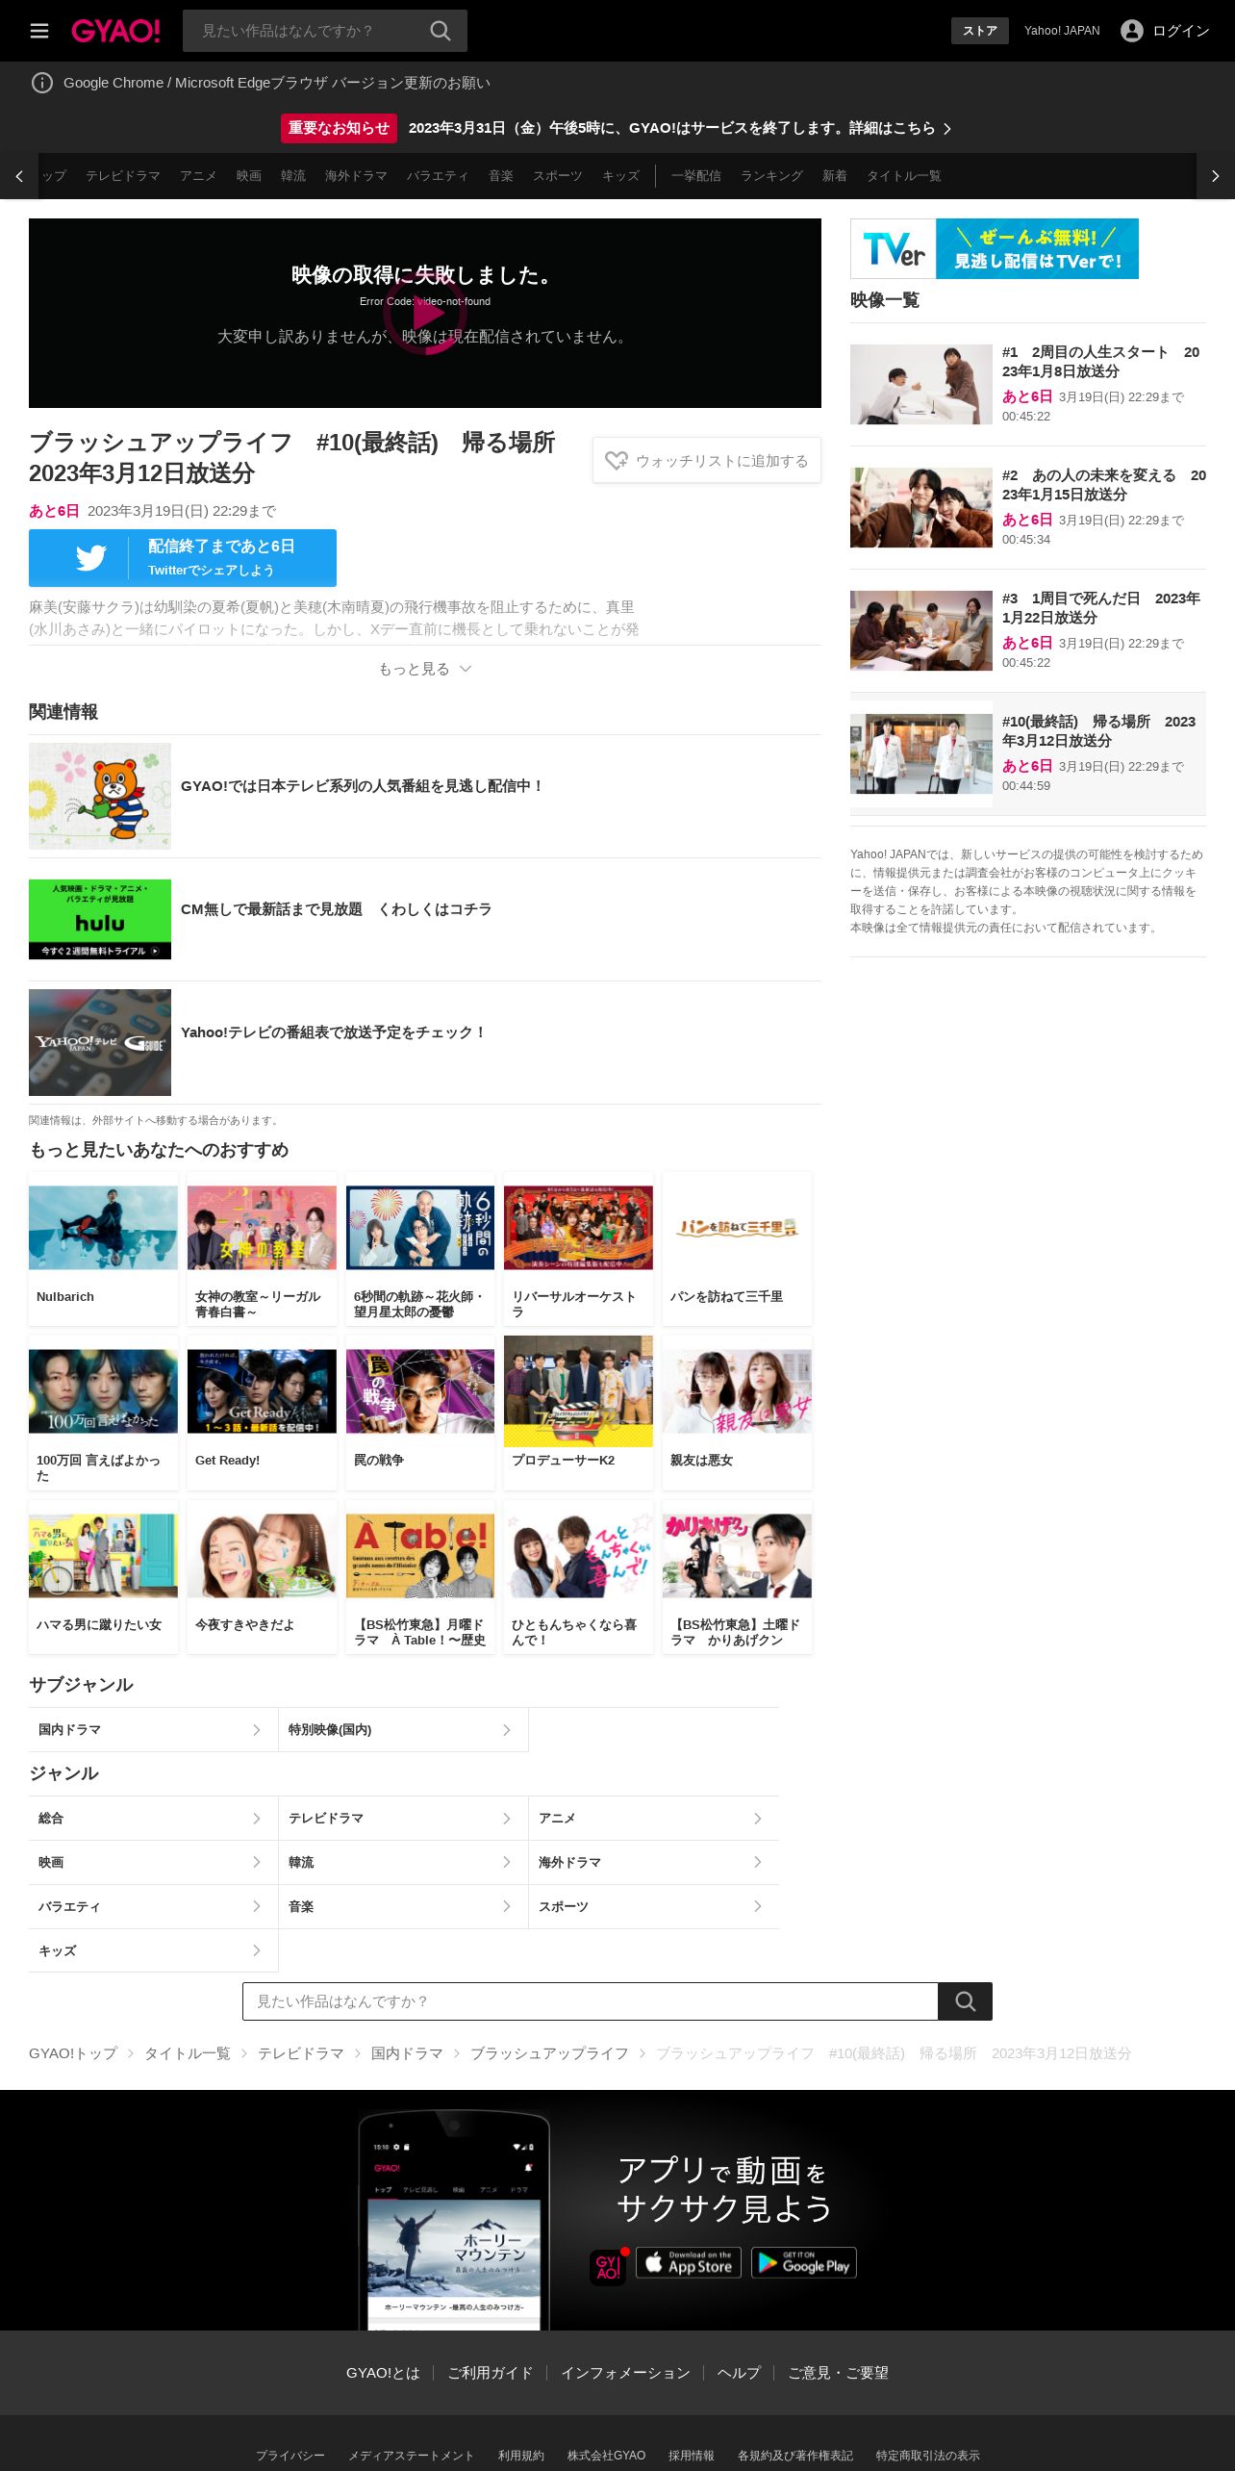Screen dimensions: 1235x2471
Task: Open the 国内ドラマ subgenre row
Action: point(154,1730)
